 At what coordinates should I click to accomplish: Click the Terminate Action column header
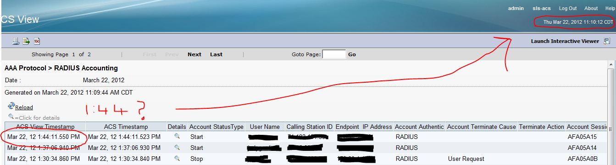541,127
